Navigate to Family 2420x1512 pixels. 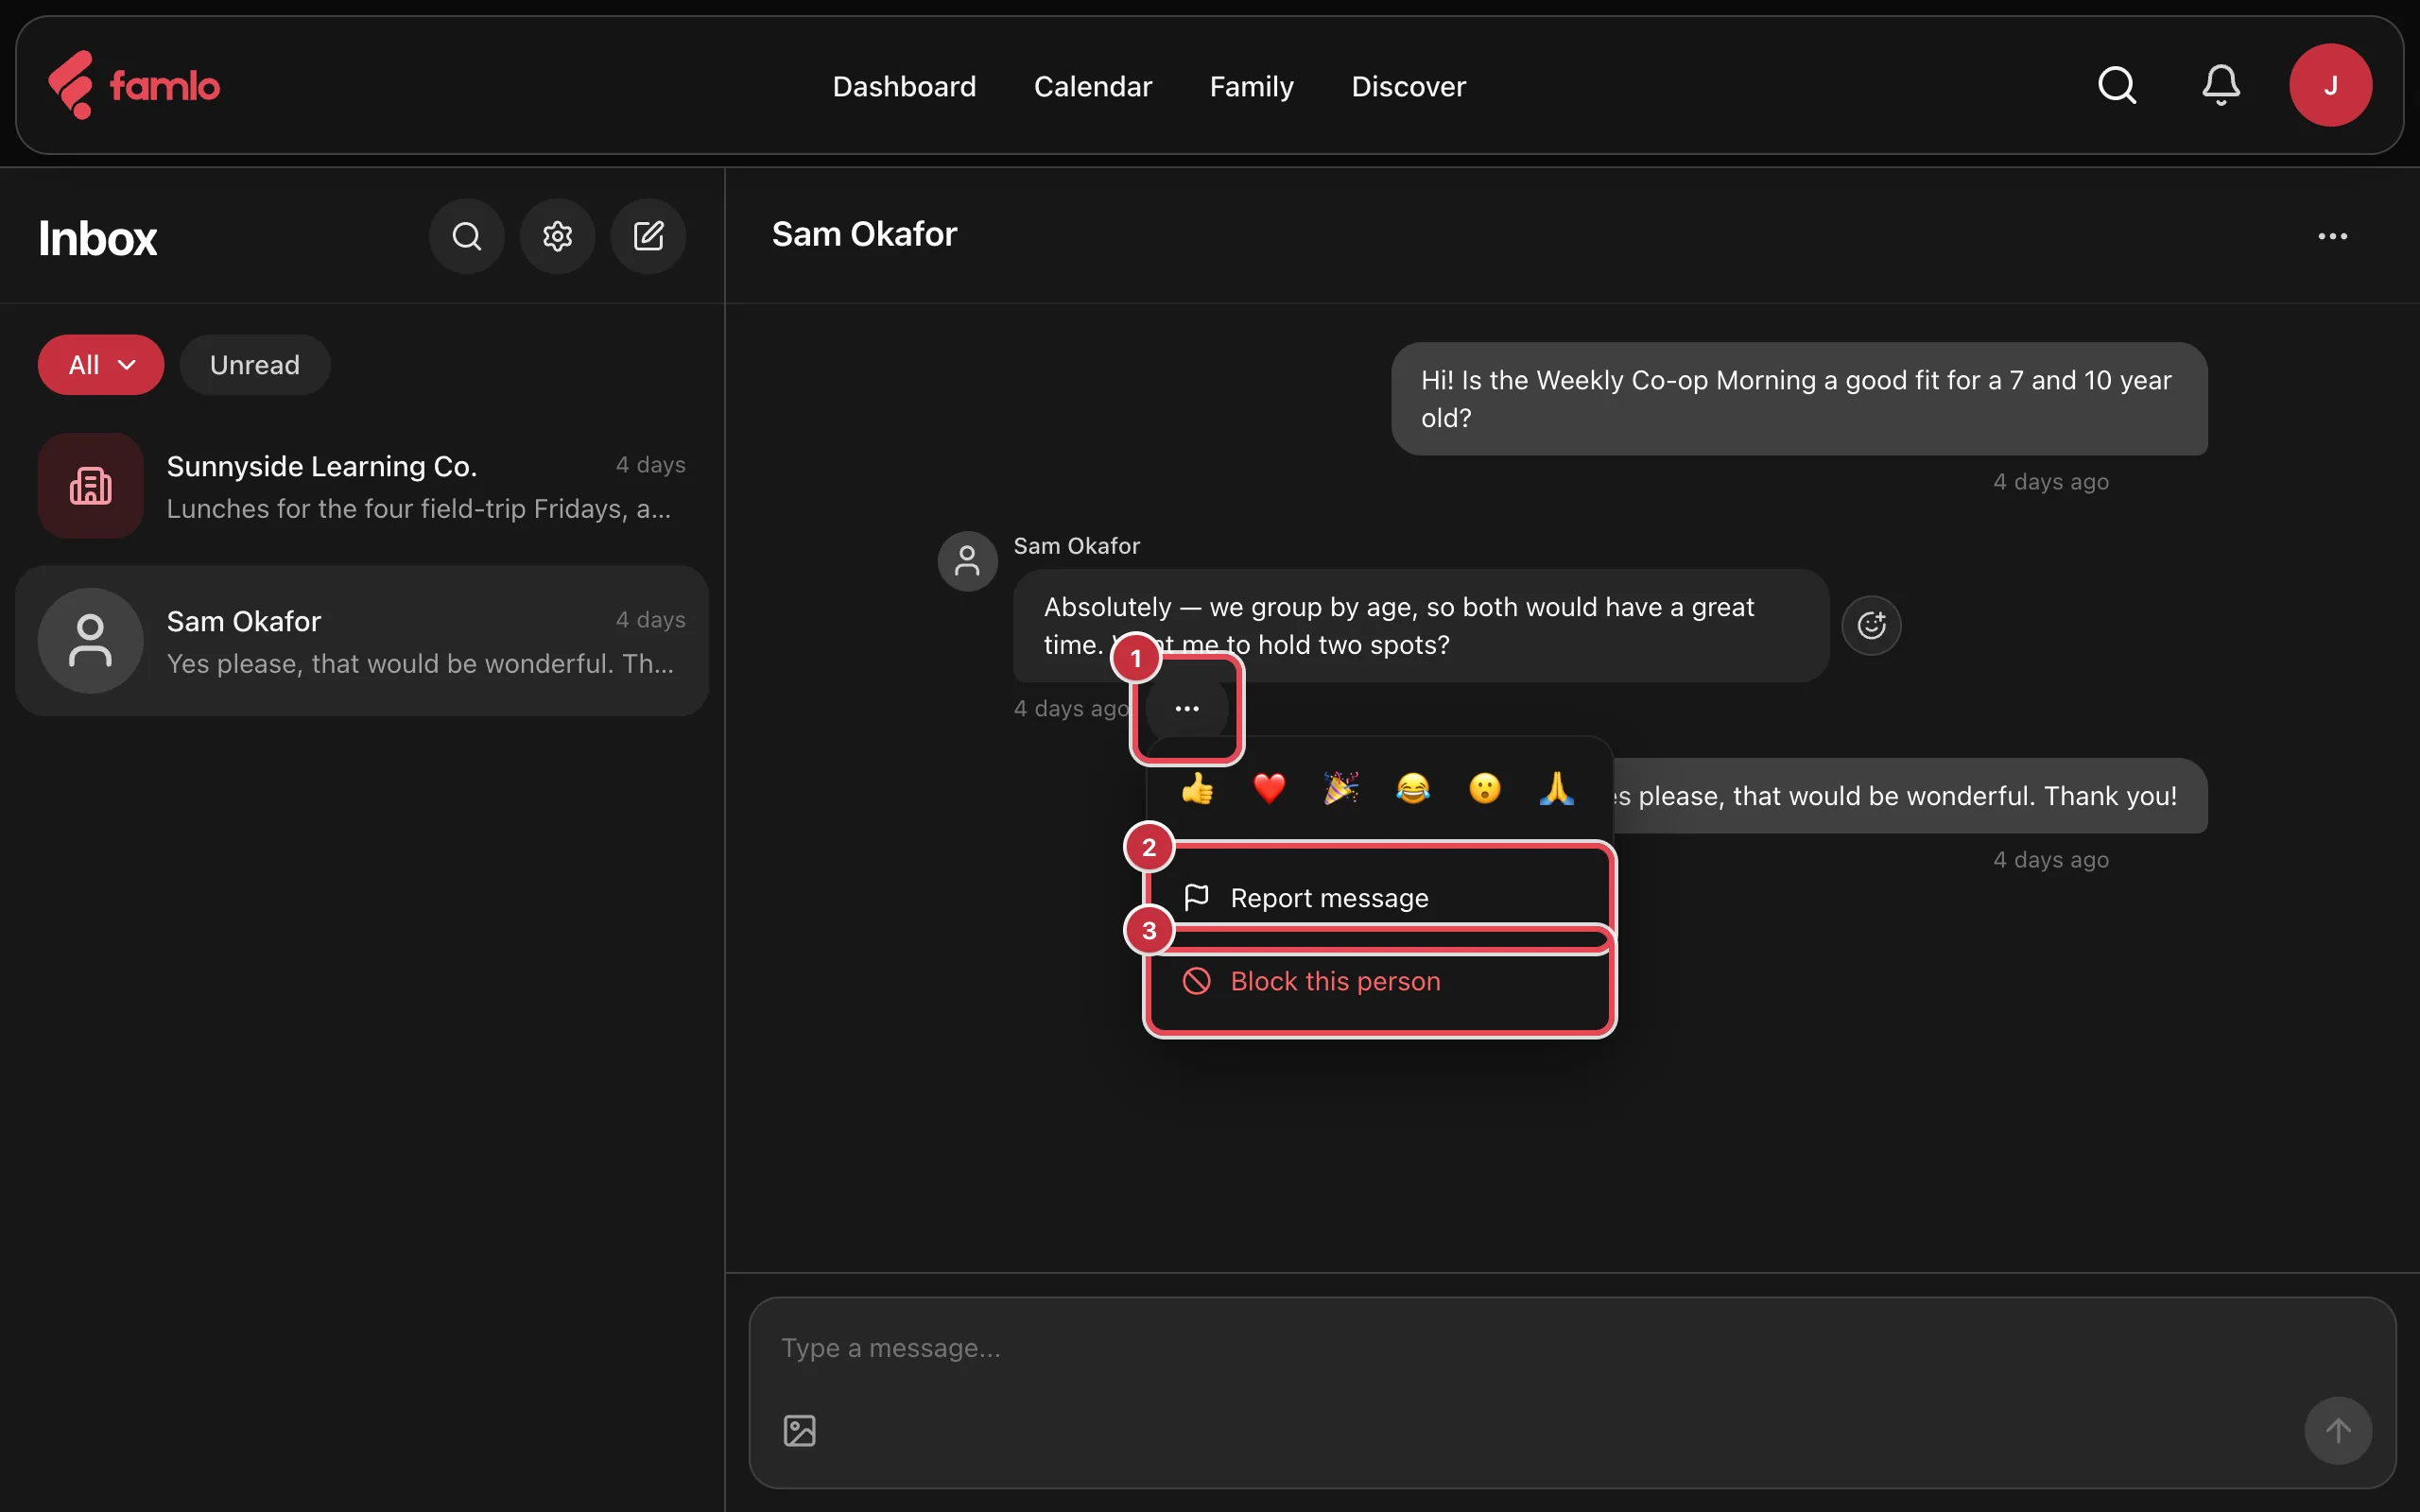click(x=1251, y=86)
